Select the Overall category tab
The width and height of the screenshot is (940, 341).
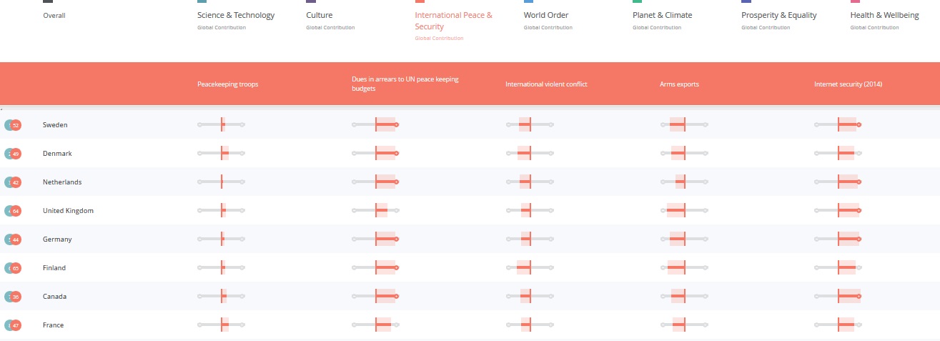coord(54,15)
